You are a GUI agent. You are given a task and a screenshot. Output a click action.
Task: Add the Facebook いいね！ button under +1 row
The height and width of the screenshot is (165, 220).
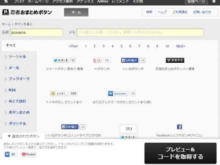[133, 60]
